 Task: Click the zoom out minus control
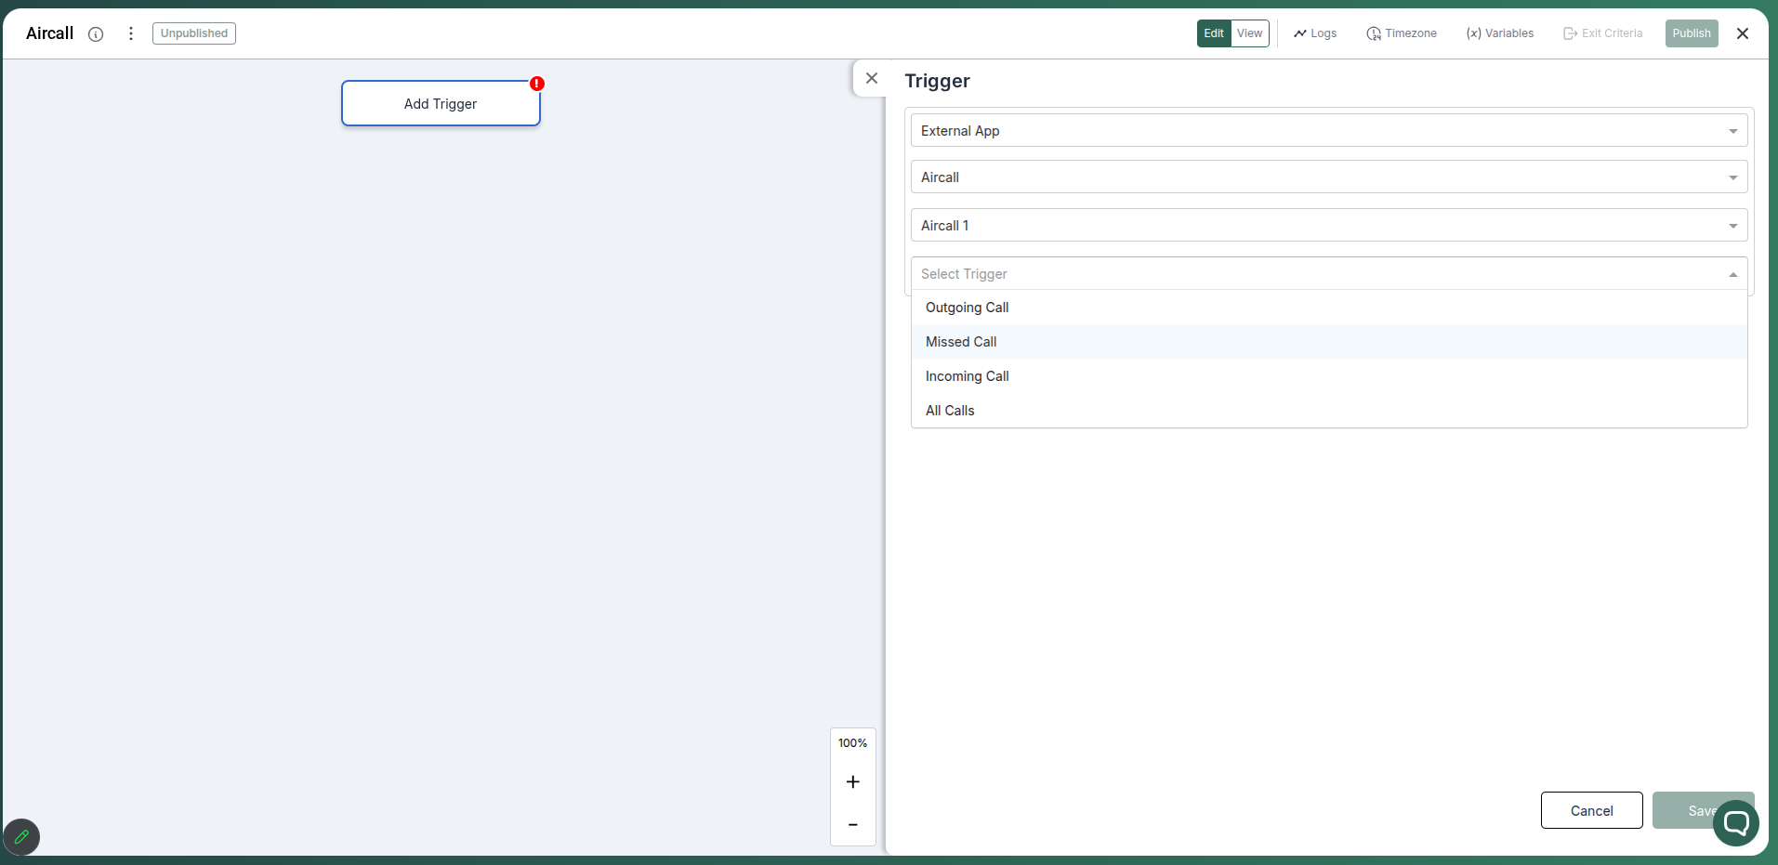coord(852,825)
